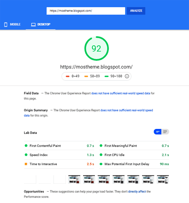Screen dimensions: 189x203
Task: Click the First CPU Idle metric label
Action: coord(115,155)
